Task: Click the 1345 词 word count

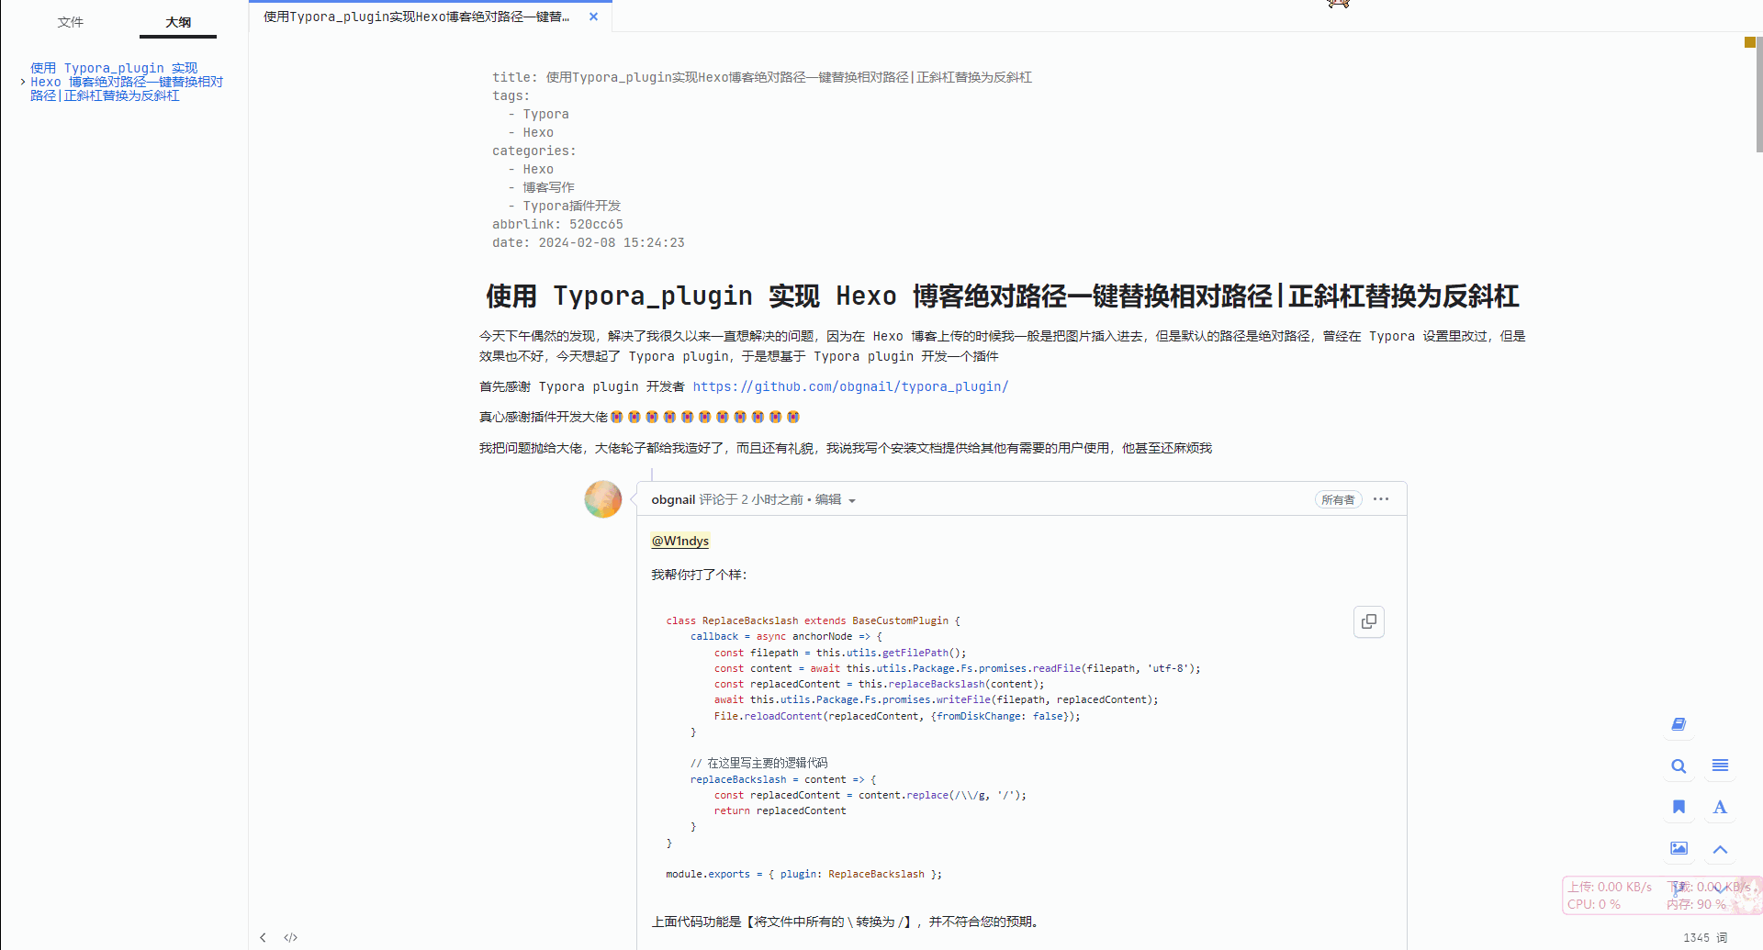Action: click(x=1704, y=937)
